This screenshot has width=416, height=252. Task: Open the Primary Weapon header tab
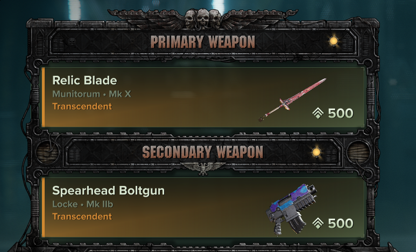(203, 42)
